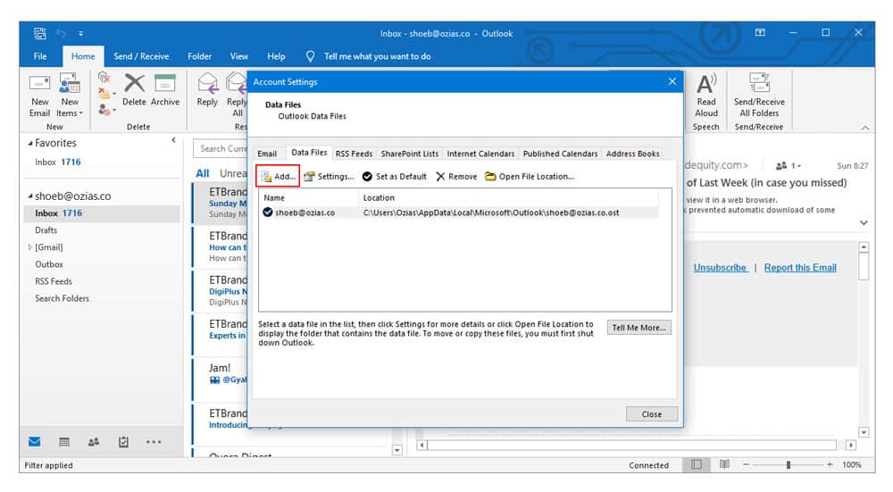The width and height of the screenshot is (893, 492).
Task: Switch to Published Calendars tab
Action: [x=561, y=154]
